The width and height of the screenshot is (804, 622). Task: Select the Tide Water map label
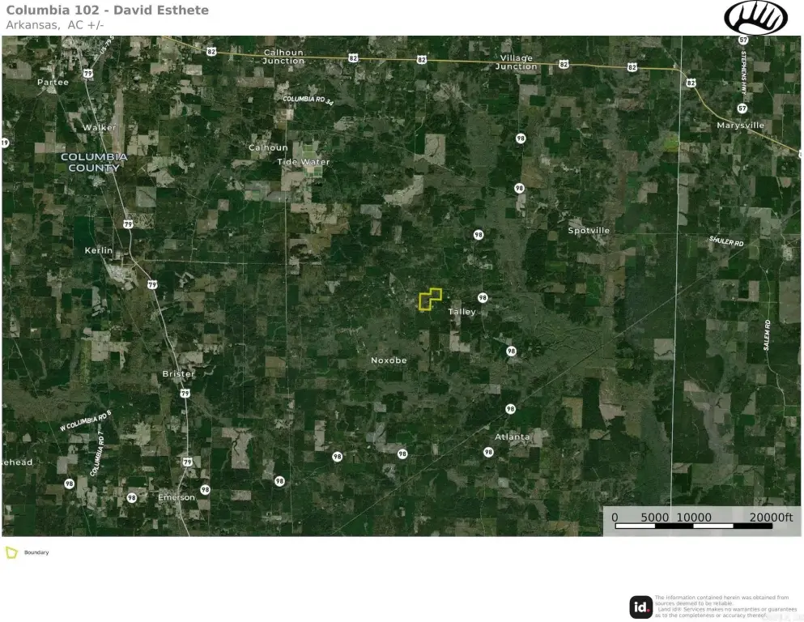click(304, 162)
